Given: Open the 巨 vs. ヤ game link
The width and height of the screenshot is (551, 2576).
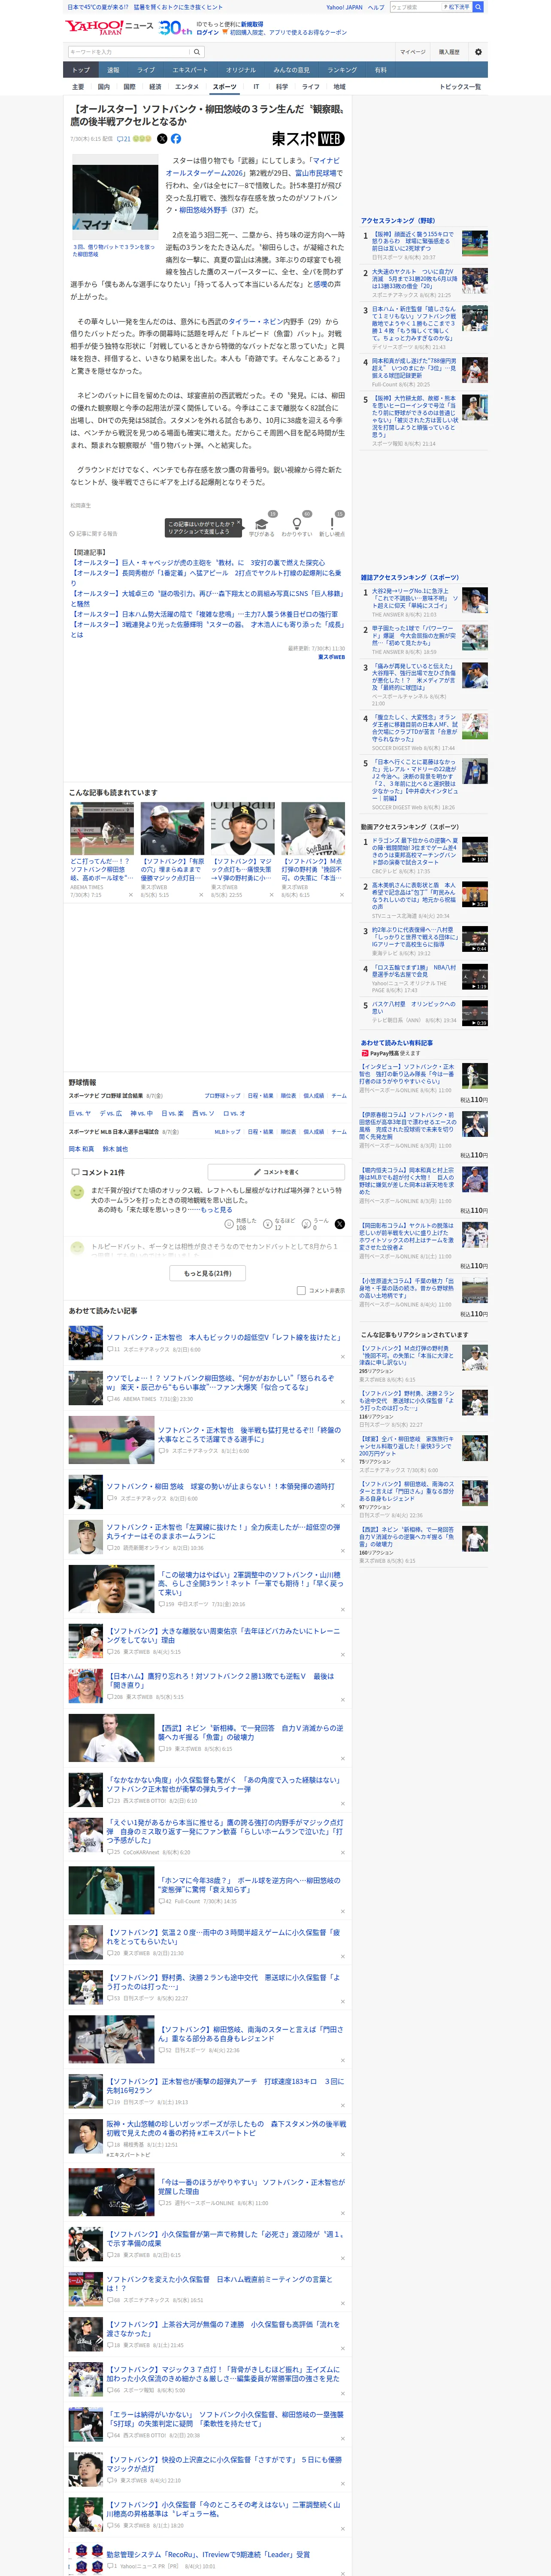Looking at the screenshot, I should coord(80,1113).
